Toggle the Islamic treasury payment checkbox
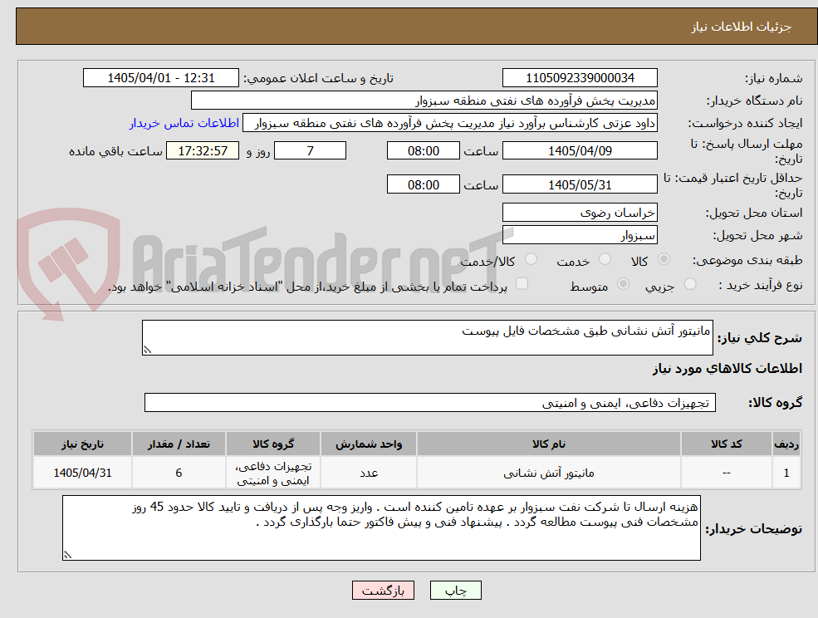Screen dimensions: 818x618 [x=522, y=283]
